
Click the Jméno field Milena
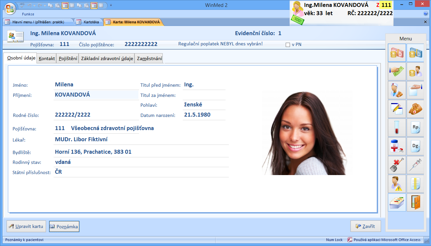[96, 85]
